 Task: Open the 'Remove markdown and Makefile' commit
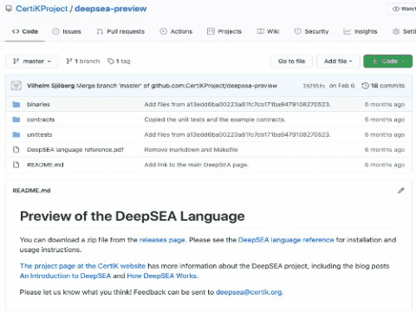point(191,150)
